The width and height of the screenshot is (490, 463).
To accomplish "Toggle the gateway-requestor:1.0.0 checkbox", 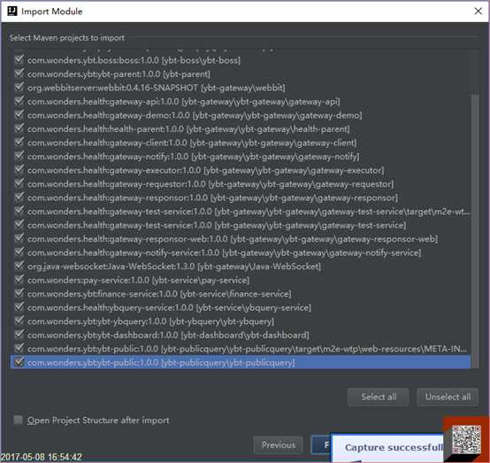I will click(19, 183).
